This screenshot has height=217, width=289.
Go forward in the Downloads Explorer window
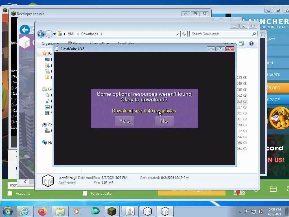click(49, 34)
